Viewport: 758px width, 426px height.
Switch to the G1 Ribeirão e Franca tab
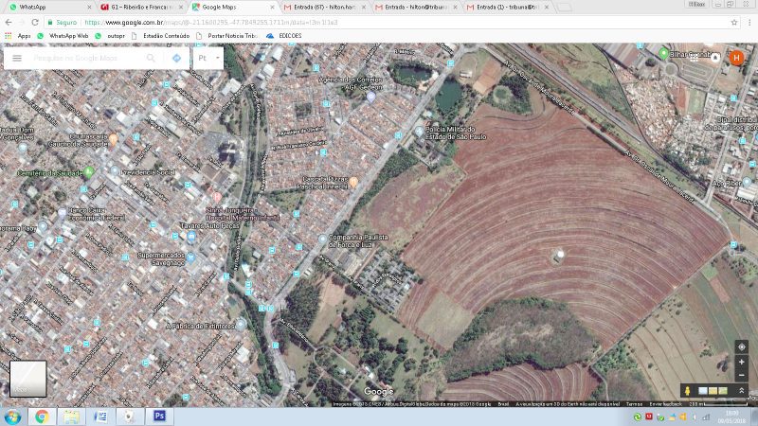coord(140,7)
